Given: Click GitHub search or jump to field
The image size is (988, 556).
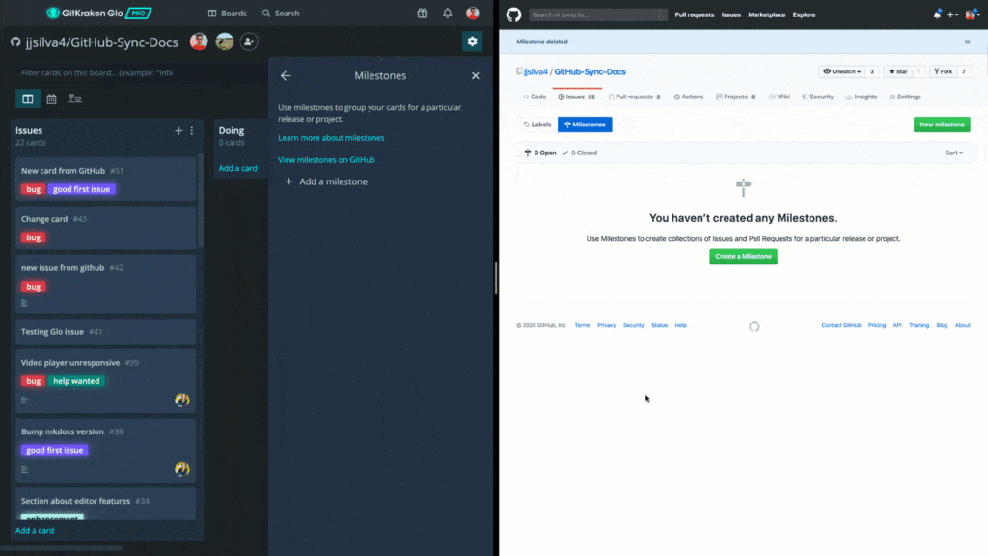Looking at the screenshot, I should pyautogui.click(x=598, y=14).
